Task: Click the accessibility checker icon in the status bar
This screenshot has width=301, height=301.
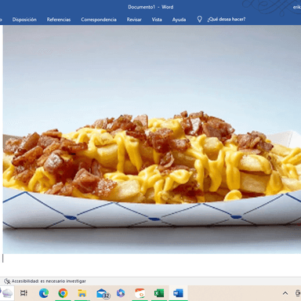Action: click(x=7, y=281)
